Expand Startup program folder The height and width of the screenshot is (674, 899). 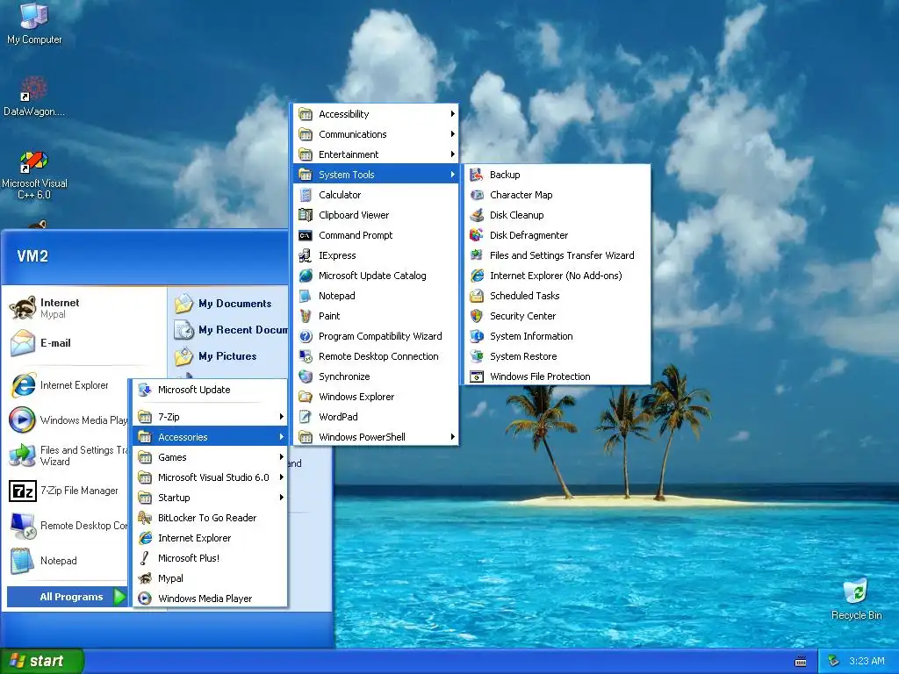210,498
